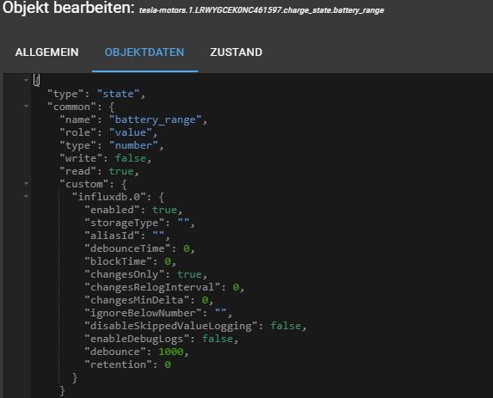Viewport: 493px width, 398px height.
Task: Click the "changesMinDelta" key
Action: pyautogui.click(x=137, y=300)
